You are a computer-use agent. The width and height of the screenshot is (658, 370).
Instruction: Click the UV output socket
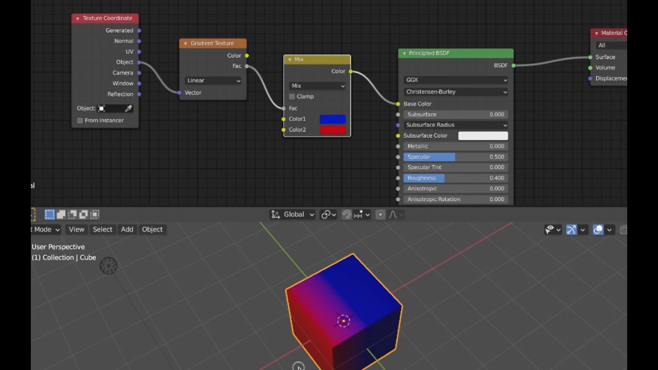(139, 51)
